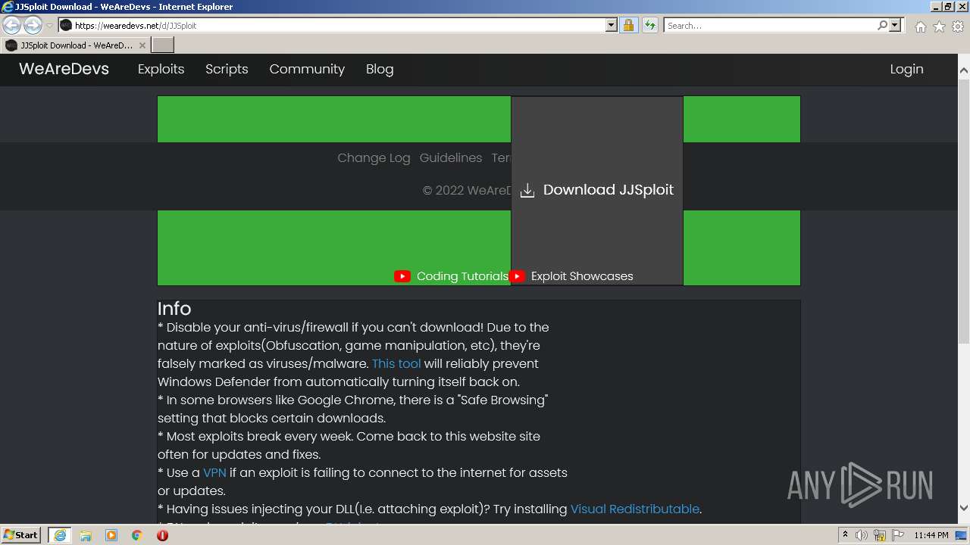Click the red shield taskbar icon
The image size is (970, 545).
click(x=162, y=535)
